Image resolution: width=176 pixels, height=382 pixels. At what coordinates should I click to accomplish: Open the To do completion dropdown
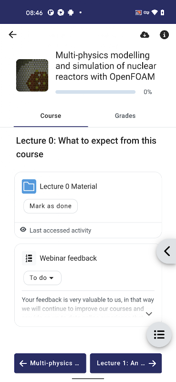tap(42, 278)
